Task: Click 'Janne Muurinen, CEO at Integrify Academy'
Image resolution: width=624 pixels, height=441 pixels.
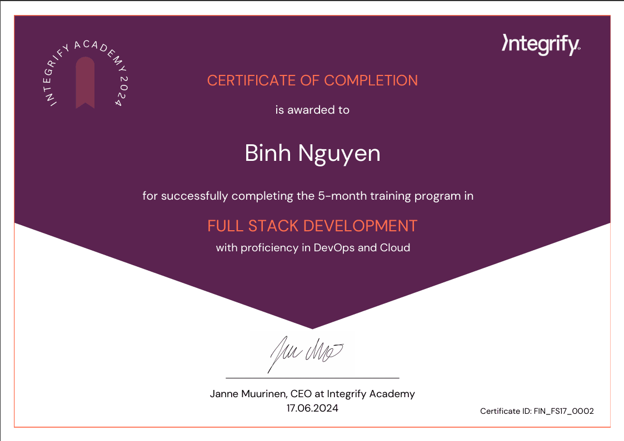Action: pos(312,394)
